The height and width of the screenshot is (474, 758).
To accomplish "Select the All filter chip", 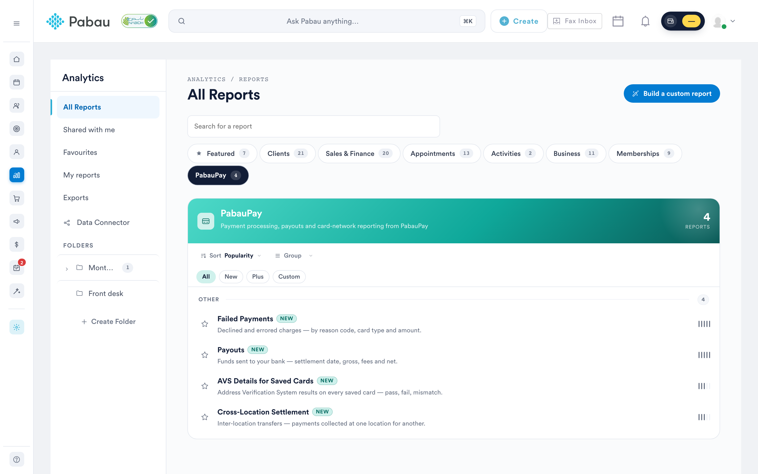I will point(206,276).
